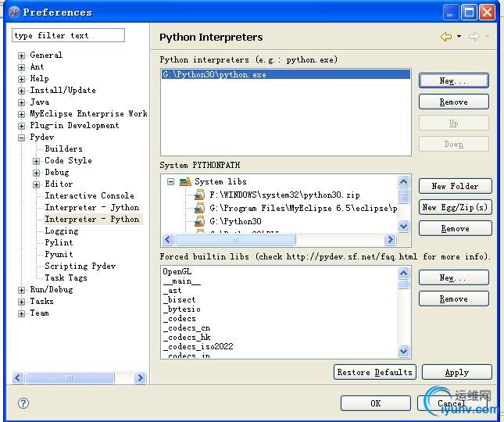The width and height of the screenshot is (504, 422).
Task: Collapse the Pydev tree node
Action: [22, 138]
